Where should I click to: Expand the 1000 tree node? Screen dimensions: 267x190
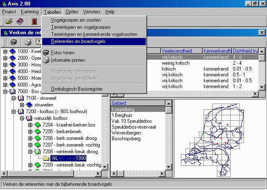pos(5,51)
